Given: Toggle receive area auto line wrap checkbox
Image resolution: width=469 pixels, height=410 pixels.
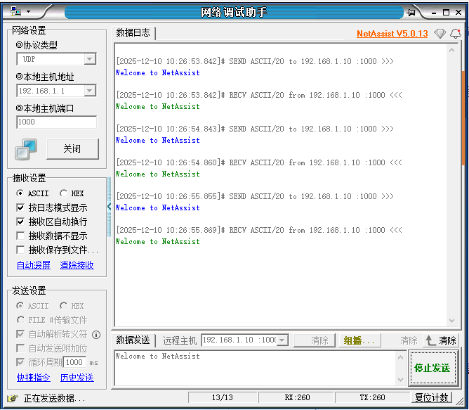Looking at the screenshot, I should pyautogui.click(x=20, y=222).
